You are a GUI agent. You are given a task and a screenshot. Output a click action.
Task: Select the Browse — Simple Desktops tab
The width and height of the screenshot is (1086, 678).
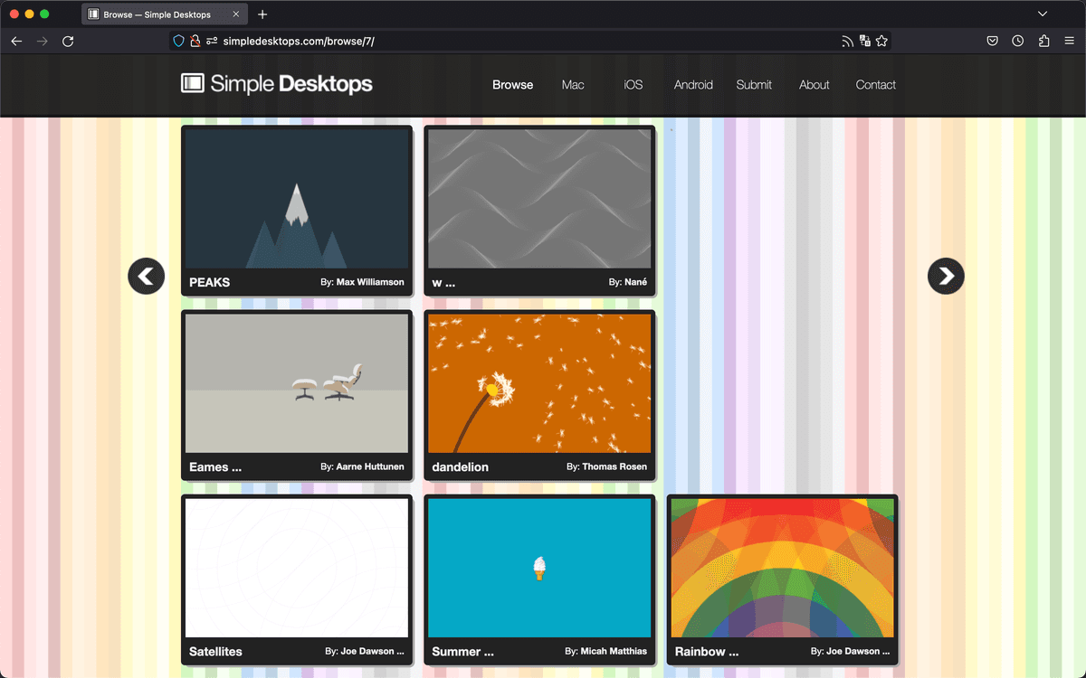[163, 14]
